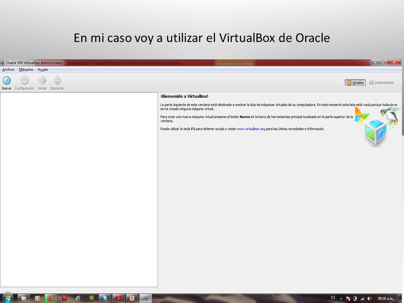Open Adobe Dreamweaver from the taskbar
Image resolution: width=404 pixels, height=303 pixels.
pos(91,298)
